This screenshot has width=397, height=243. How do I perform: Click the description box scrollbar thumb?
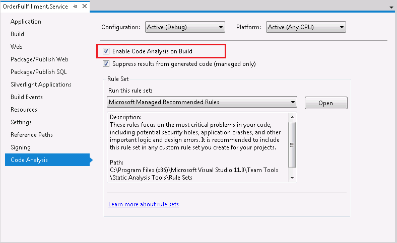(292, 145)
